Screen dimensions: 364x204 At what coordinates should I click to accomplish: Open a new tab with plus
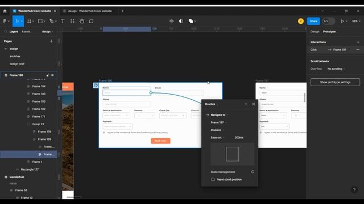pyautogui.click(x=123, y=11)
